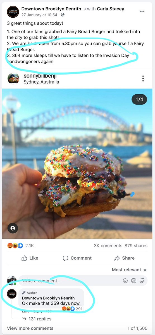The width and height of the screenshot is (155, 335).
Task: Click the Downtown Brooklyn Penrith profile picture
Action: tap(13, 12)
